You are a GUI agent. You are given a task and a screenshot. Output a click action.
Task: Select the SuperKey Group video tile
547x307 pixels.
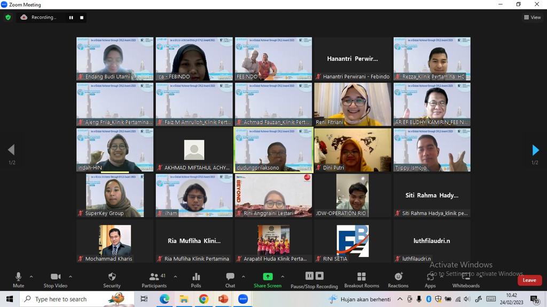click(115, 196)
